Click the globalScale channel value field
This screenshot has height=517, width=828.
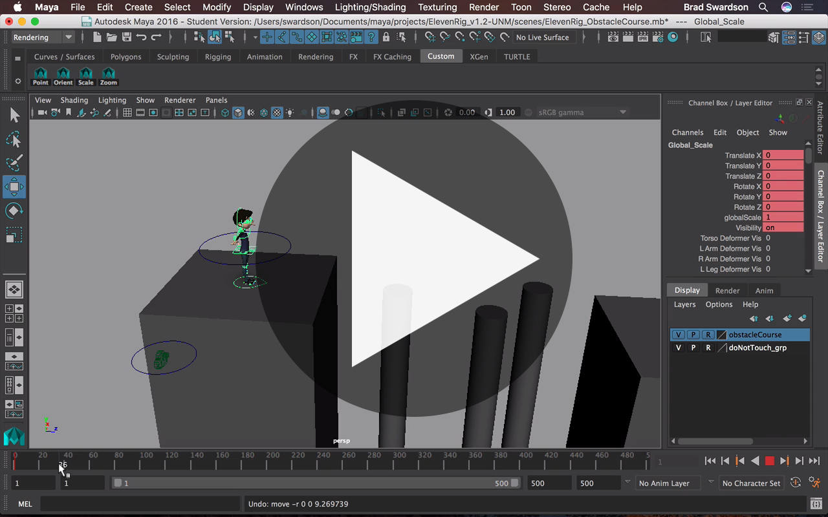(783, 217)
